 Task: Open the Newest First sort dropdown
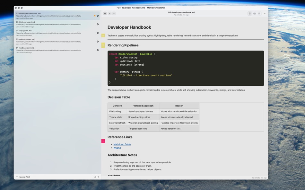(23, 177)
